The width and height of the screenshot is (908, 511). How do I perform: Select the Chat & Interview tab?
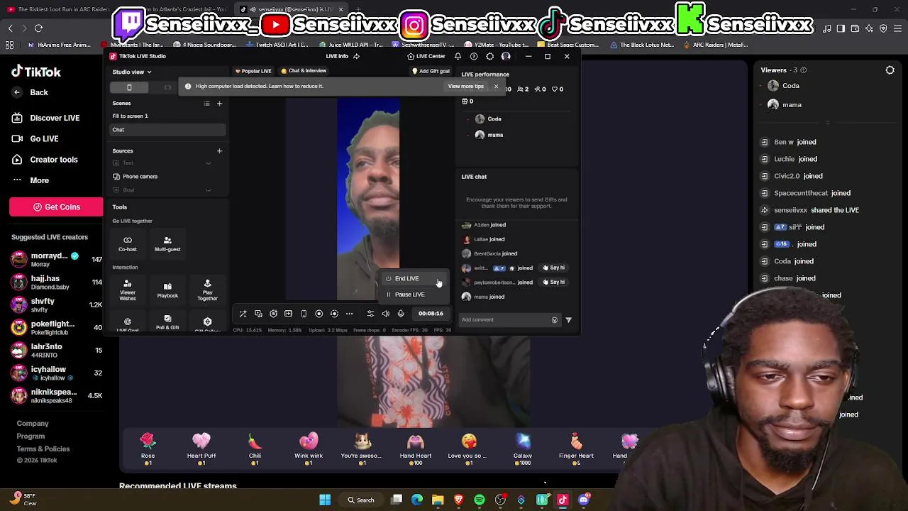(x=304, y=71)
